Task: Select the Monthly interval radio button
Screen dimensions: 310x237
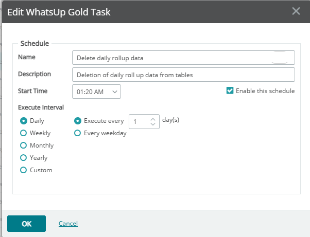Action: coord(24,145)
